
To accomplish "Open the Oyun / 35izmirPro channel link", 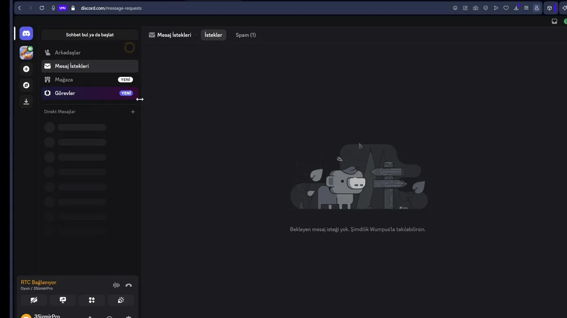I will [37, 288].
